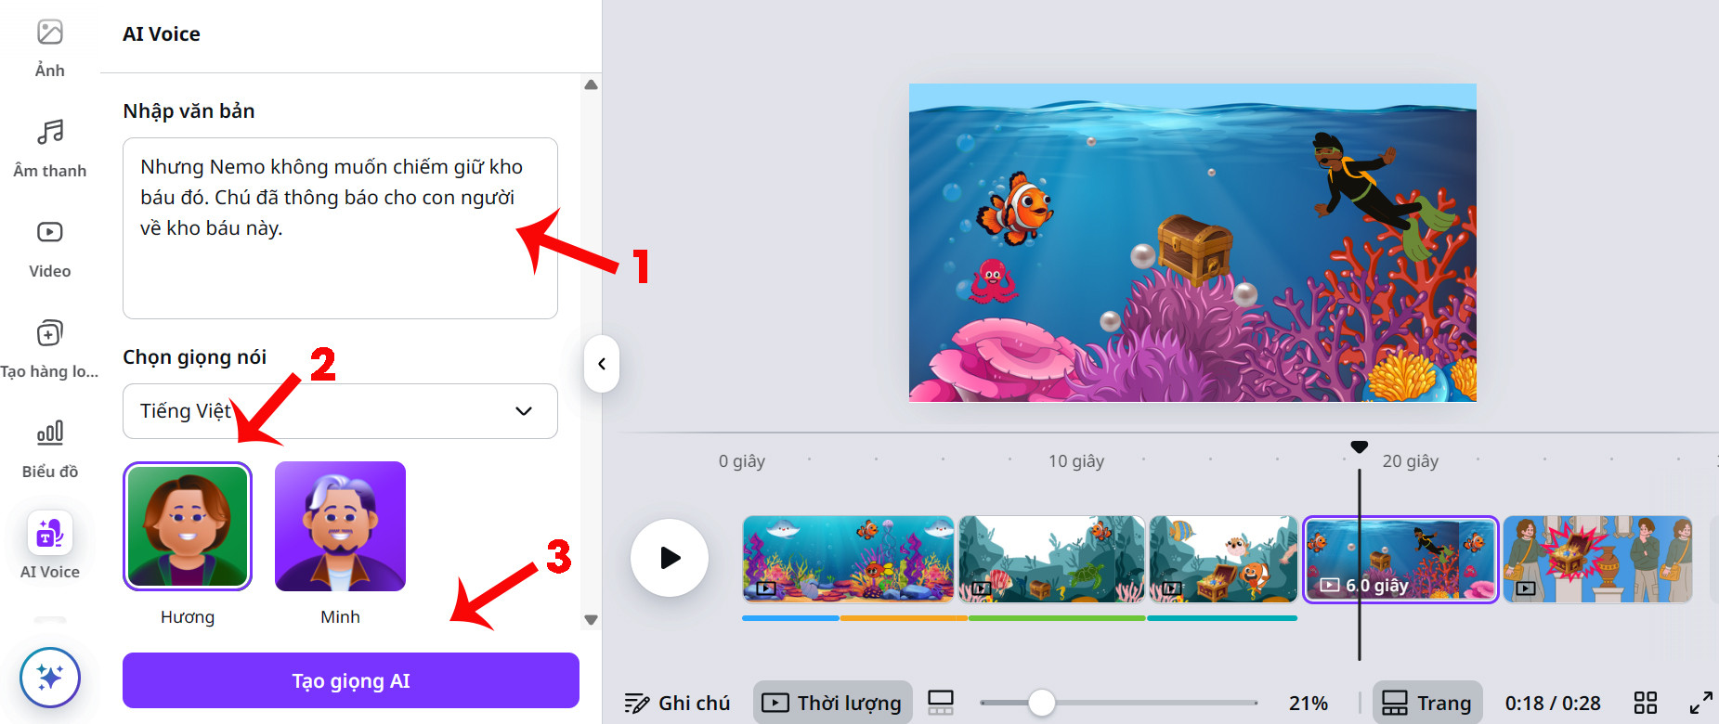The height and width of the screenshot is (724, 1719).
Task: Open the Âm thanh audio panel
Action: pyautogui.click(x=50, y=147)
